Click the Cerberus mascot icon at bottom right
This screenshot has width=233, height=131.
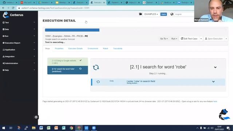click(224, 114)
